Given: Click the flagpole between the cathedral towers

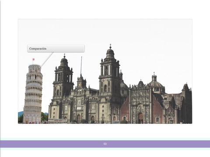Looking at the screenshot, I should 81,66.
